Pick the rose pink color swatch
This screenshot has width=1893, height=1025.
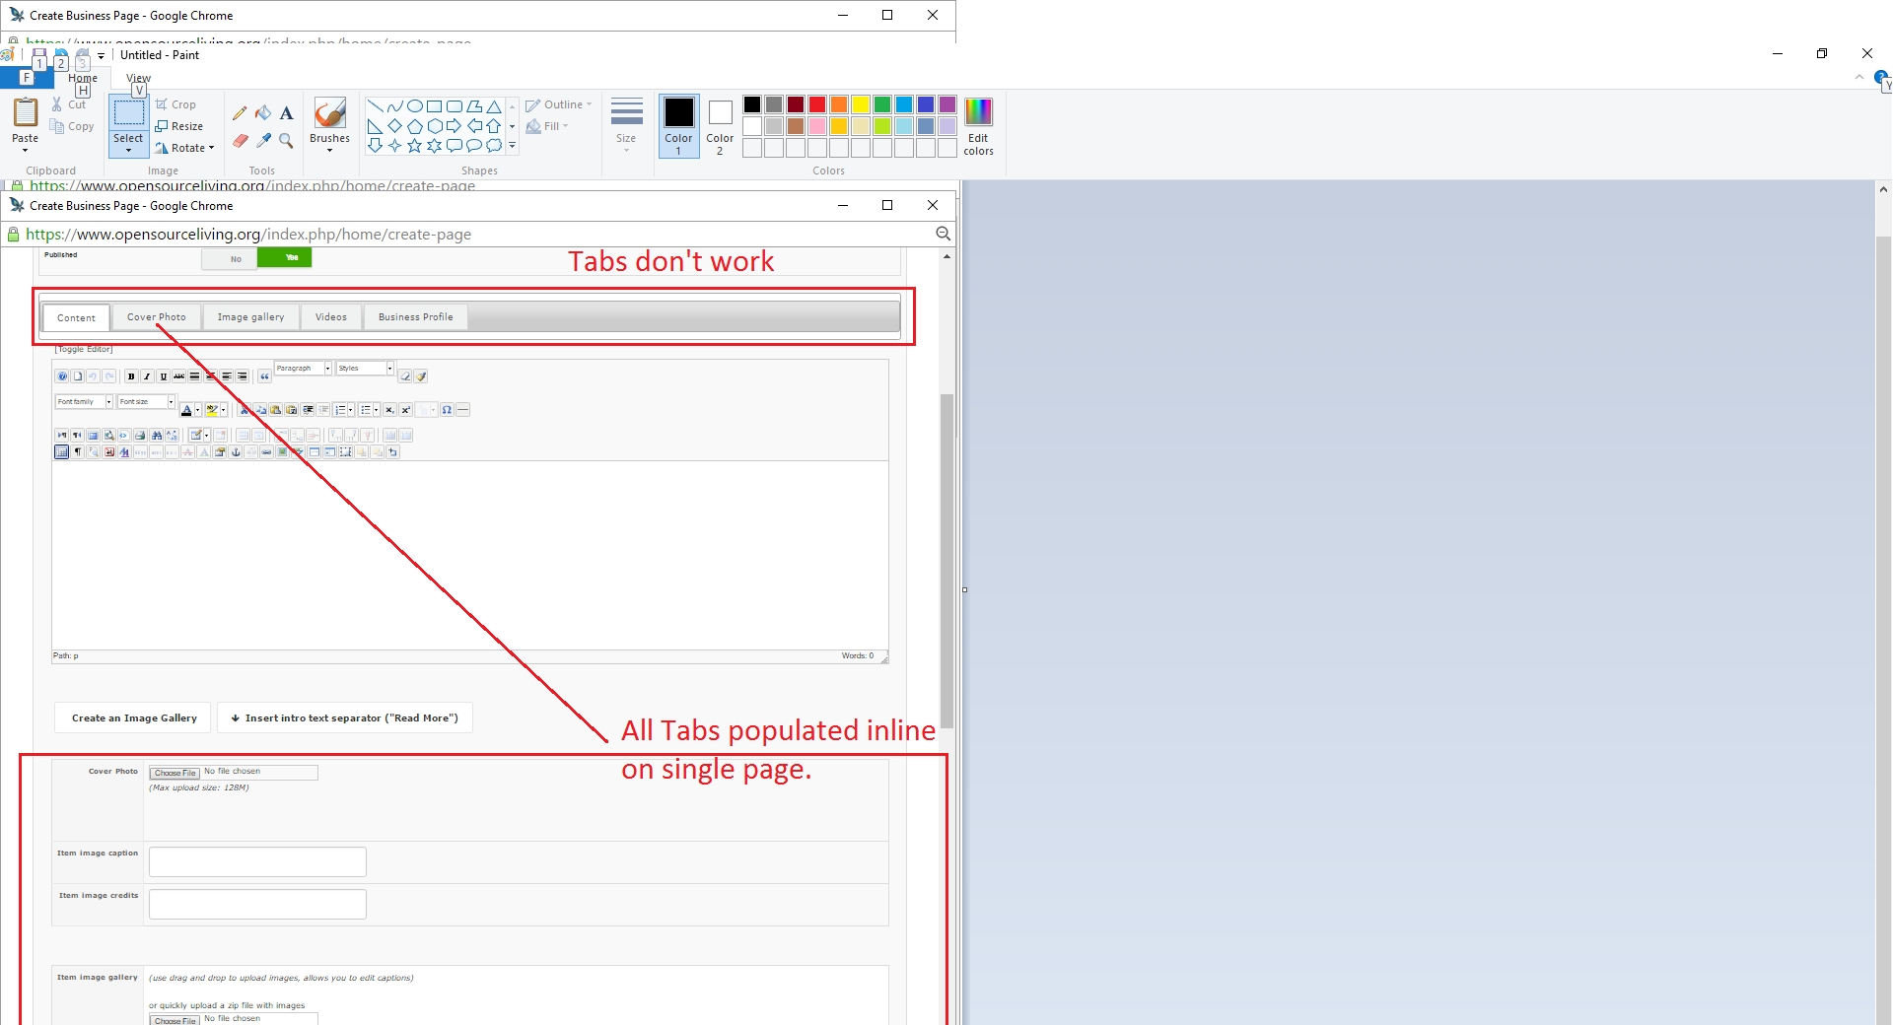pyautogui.click(x=817, y=126)
